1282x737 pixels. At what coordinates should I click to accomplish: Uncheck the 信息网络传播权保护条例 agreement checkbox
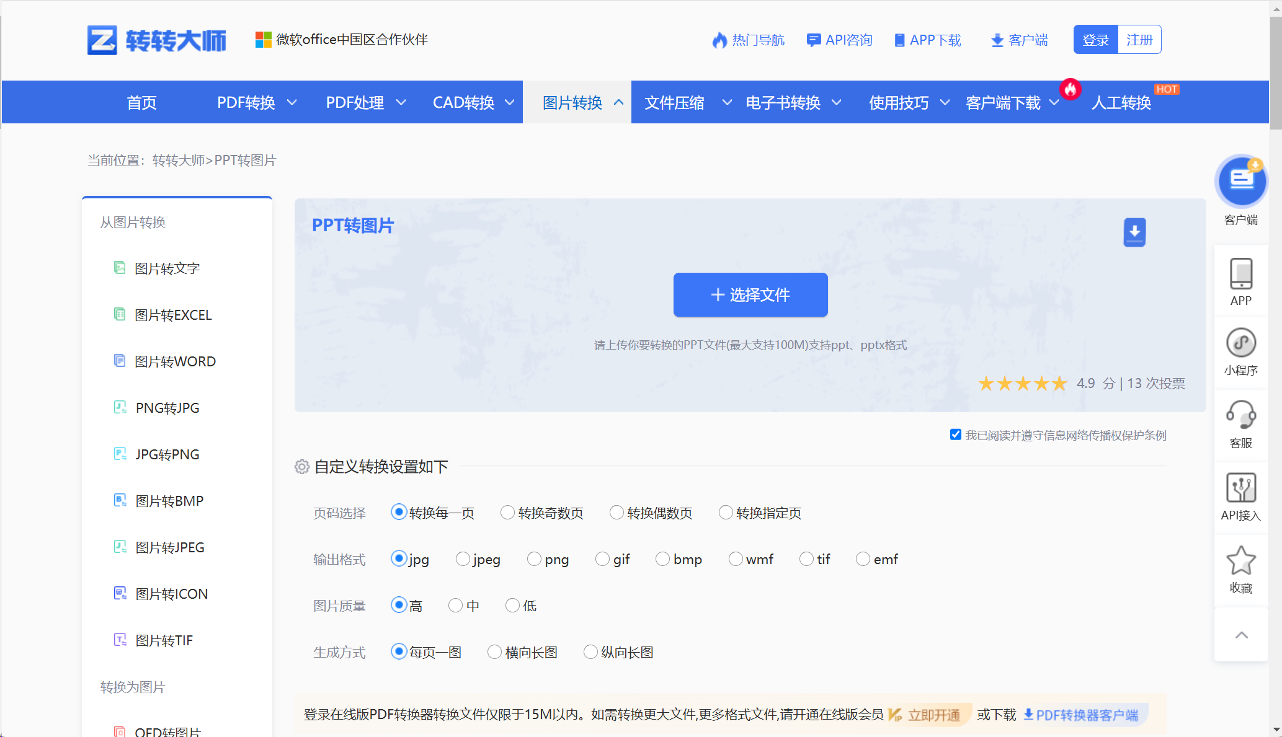956,435
